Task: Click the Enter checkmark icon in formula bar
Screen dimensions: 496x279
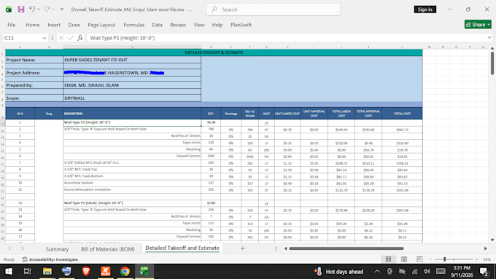Action: (71, 38)
